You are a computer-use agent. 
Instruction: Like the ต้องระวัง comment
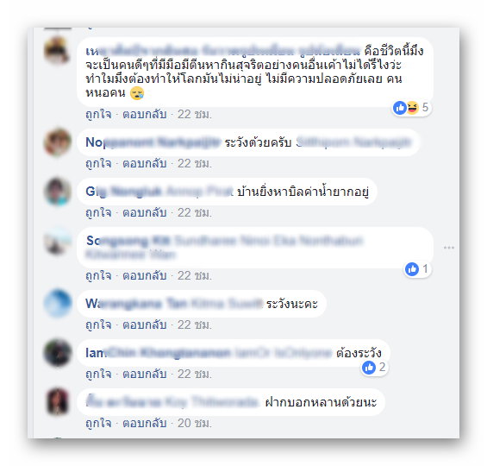pyautogui.click(x=98, y=374)
